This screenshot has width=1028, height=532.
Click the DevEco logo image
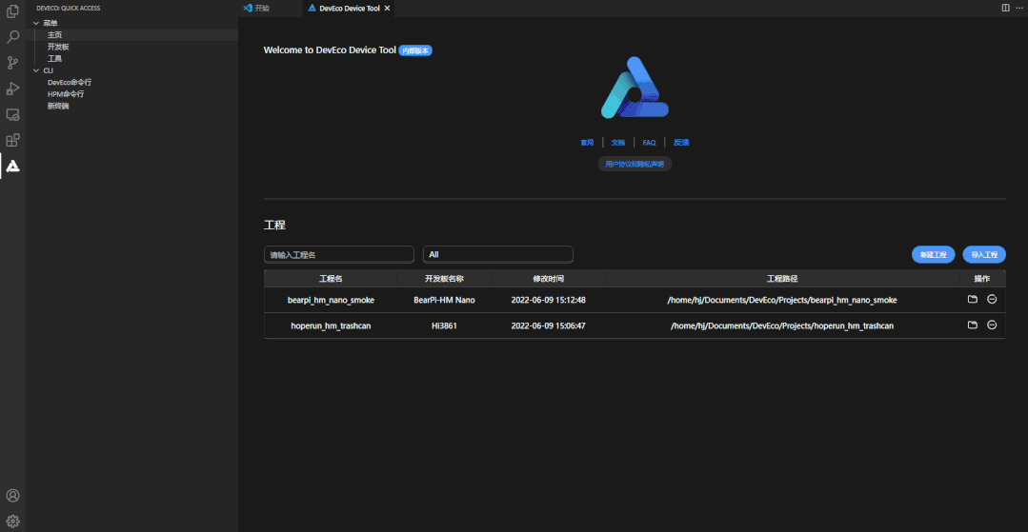635,88
